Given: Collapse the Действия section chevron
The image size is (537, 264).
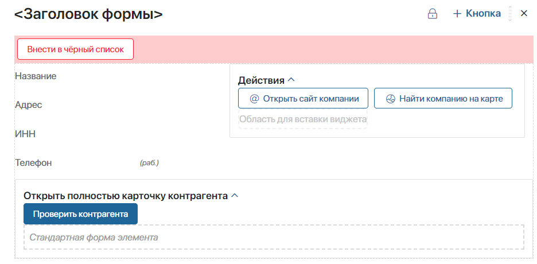Looking at the screenshot, I should (x=291, y=80).
